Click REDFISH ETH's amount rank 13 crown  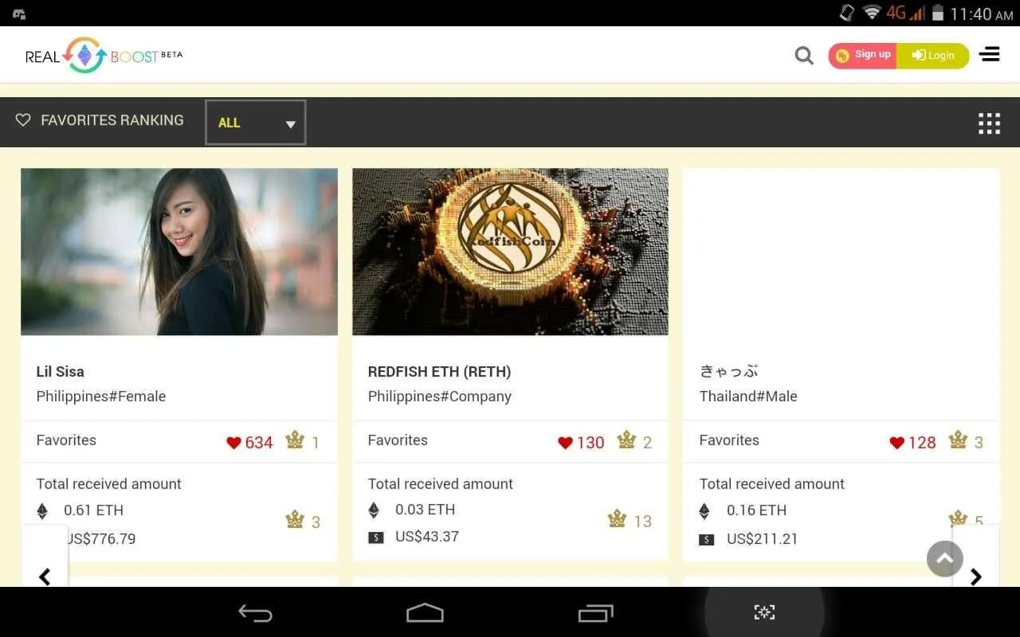click(x=617, y=519)
